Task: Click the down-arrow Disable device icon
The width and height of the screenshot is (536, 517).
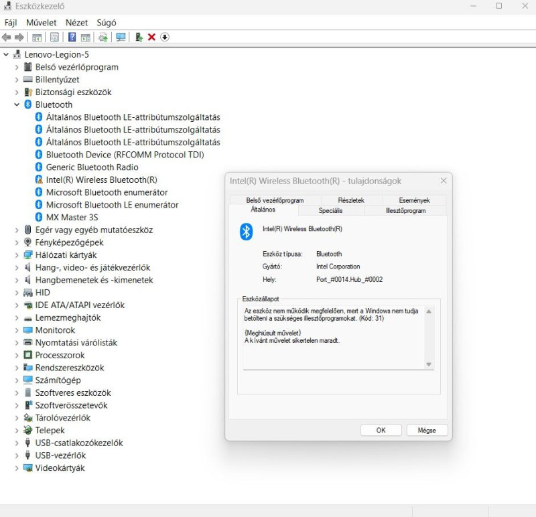Action: tap(165, 37)
